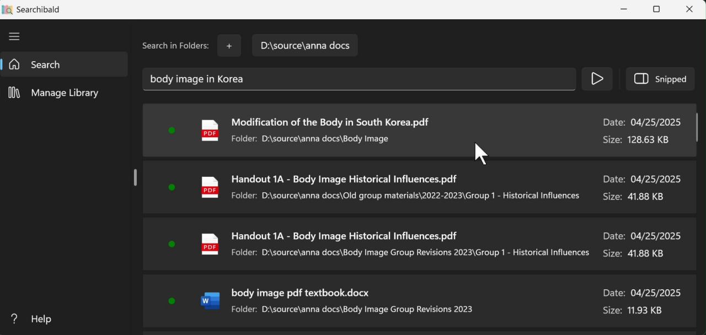Image resolution: width=706 pixels, height=335 pixels.
Task: Maximize the Searchibald window
Action: (656, 9)
